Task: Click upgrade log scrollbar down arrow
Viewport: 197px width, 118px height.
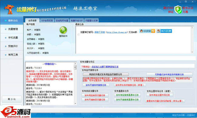Action: [x=75, y=104]
